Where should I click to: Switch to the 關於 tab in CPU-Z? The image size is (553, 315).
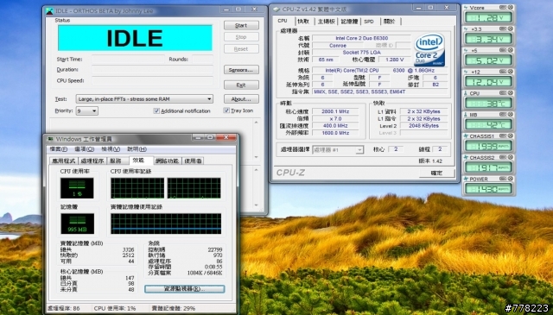pyautogui.click(x=390, y=22)
